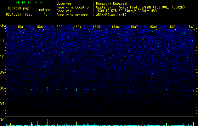Click the HROFFT title text
The image size is (198, 126).
pos(32,3)
